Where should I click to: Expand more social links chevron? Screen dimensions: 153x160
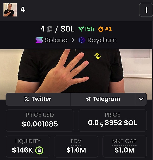click(141, 99)
